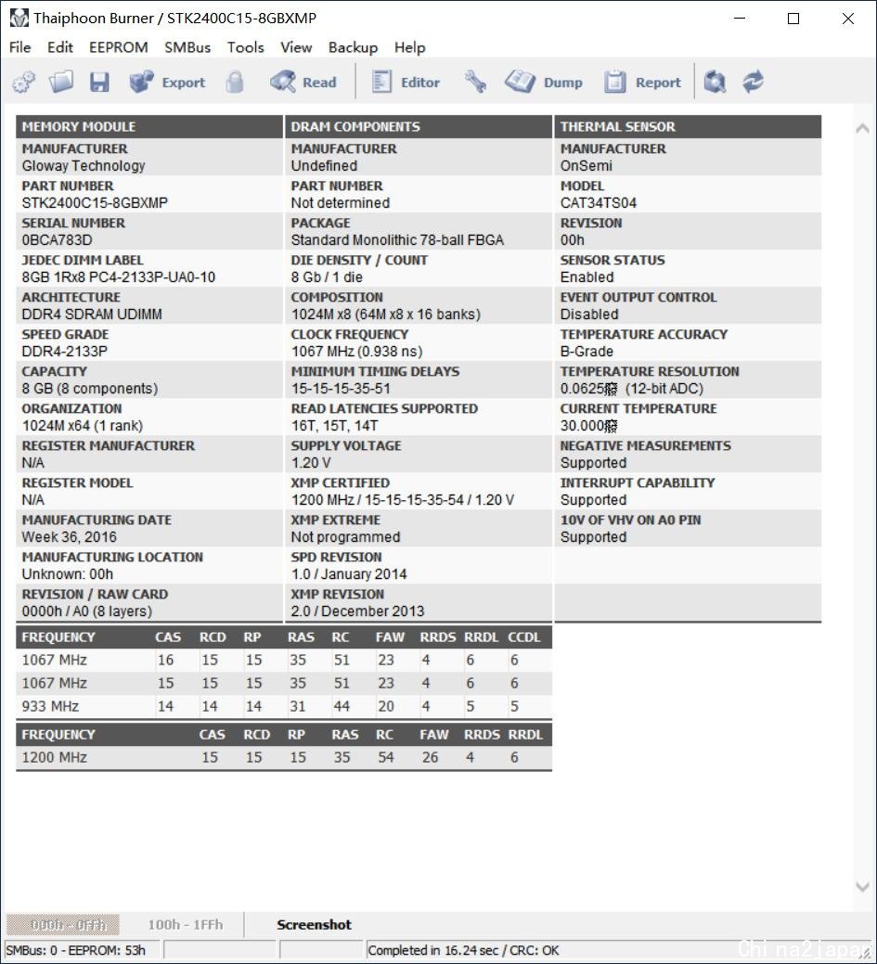Screen dimensions: 877x964
Task: Click the Read SPD toolbar button
Action: (303, 82)
